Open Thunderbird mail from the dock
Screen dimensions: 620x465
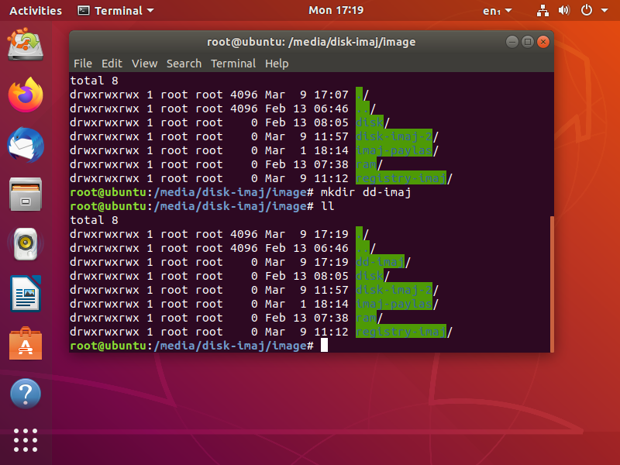click(x=26, y=145)
